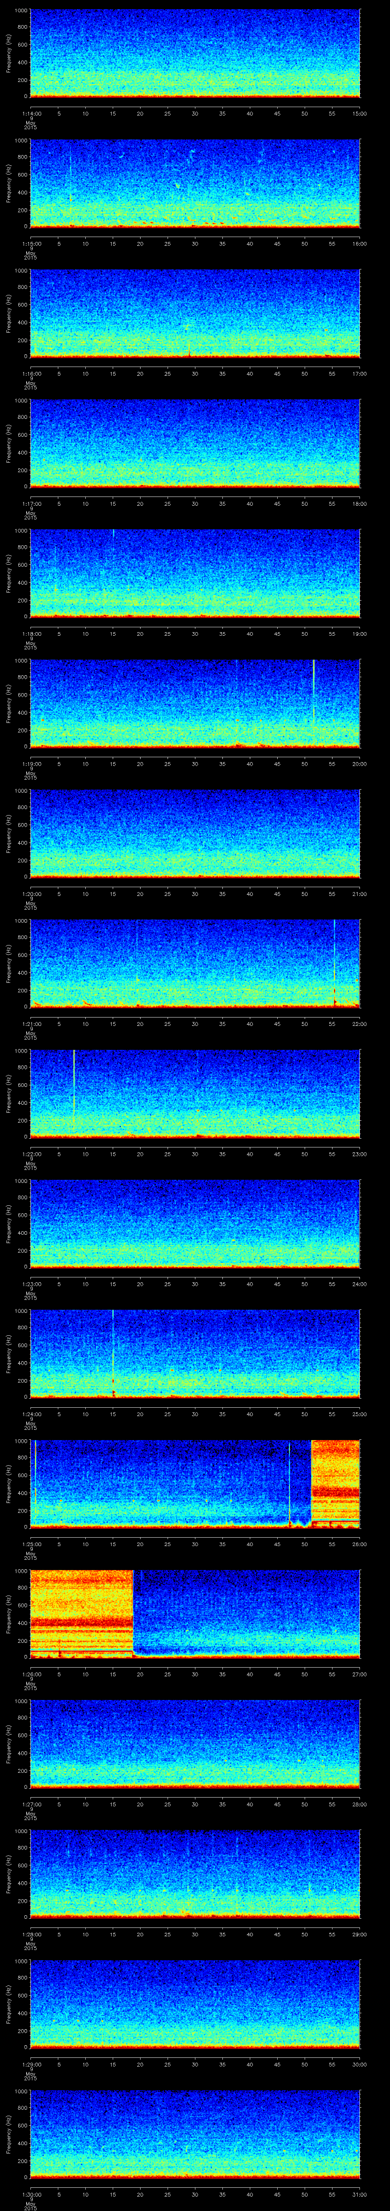Click the 28:00 end time label
This screenshot has height=2211, width=390.
click(360, 1804)
